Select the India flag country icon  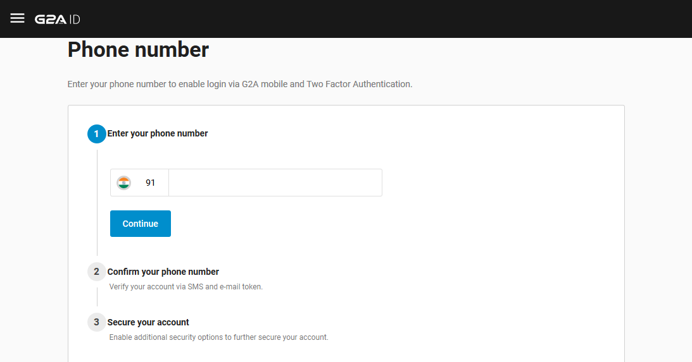pyautogui.click(x=123, y=183)
